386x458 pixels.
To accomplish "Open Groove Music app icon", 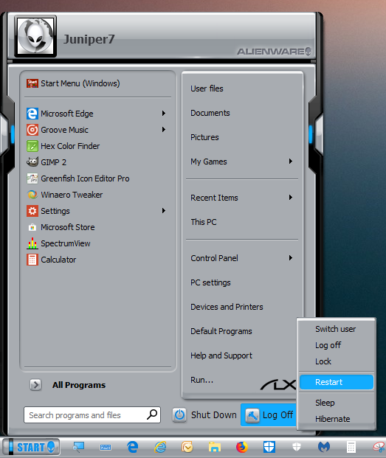I will click(32, 130).
